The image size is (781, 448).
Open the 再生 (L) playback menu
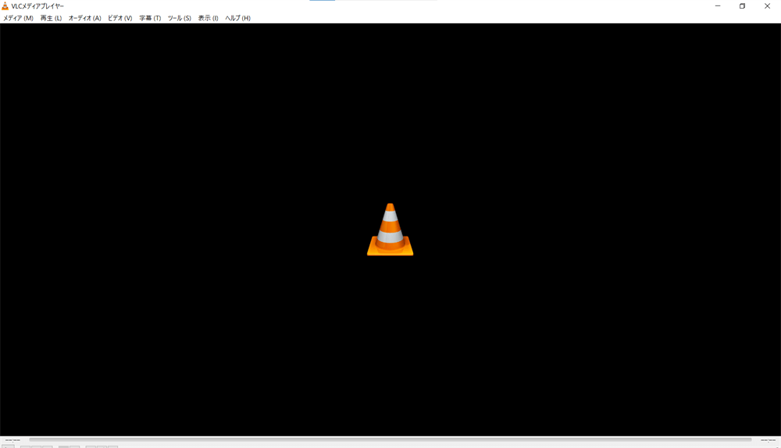(51, 18)
